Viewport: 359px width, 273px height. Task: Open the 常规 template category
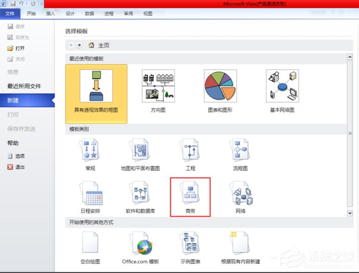pos(90,154)
